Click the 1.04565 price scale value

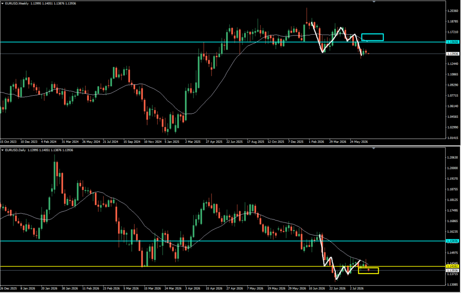pos(453,116)
